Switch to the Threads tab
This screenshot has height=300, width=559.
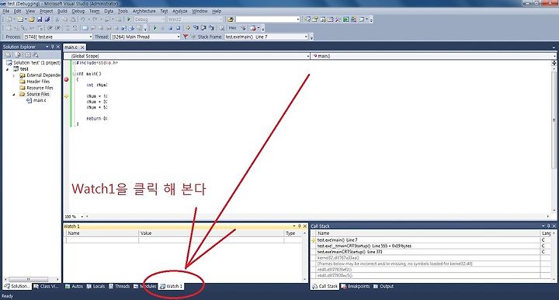tap(119, 286)
